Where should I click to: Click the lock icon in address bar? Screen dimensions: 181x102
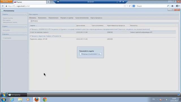(6, 6)
